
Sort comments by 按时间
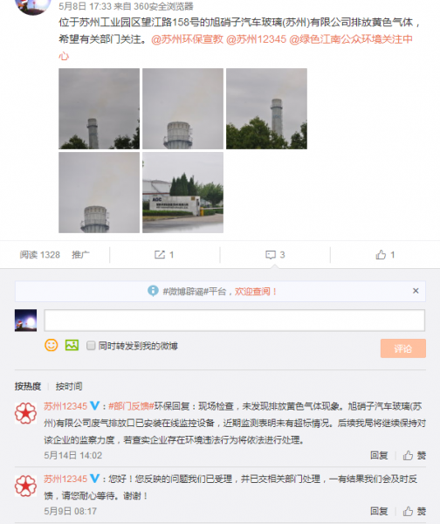click(69, 386)
